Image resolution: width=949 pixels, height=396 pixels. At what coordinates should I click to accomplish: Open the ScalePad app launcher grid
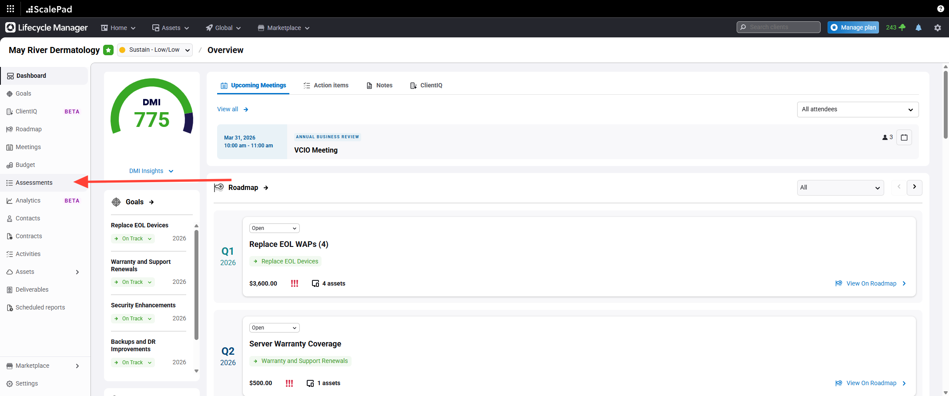[x=10, y=9]
